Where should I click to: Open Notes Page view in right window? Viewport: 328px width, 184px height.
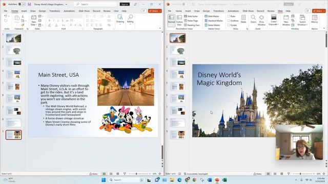pos(191,20)
